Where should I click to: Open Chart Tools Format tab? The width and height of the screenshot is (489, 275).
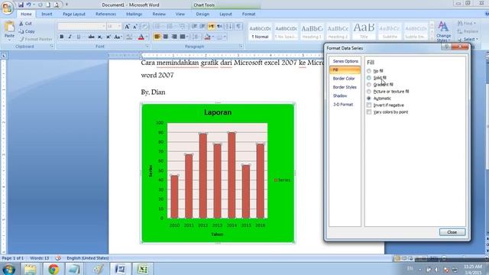[248, 14]
